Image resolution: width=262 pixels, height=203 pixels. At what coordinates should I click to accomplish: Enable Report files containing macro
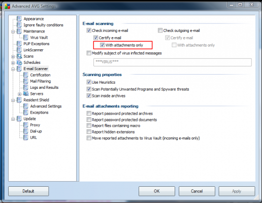point(89,125)
